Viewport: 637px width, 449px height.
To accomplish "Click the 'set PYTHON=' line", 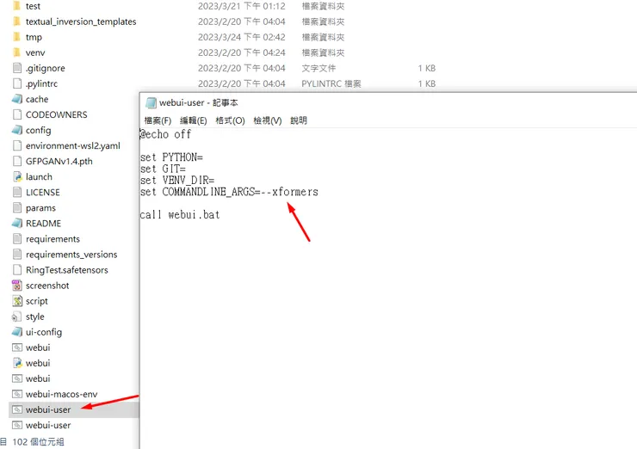I will (x=171, y=157).
